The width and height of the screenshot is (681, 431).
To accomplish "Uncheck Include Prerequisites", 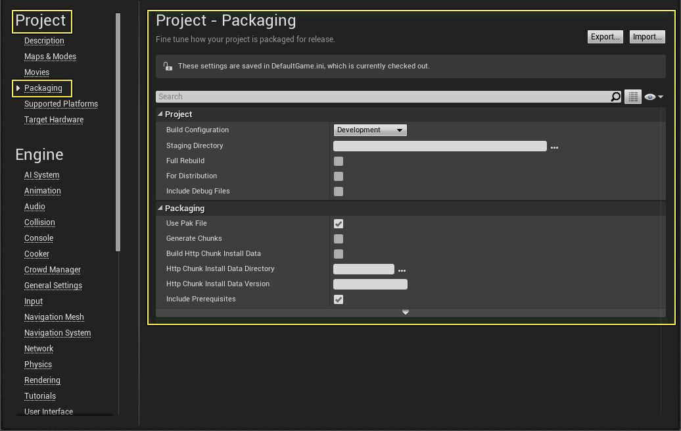I will click(x=338, y=299).
